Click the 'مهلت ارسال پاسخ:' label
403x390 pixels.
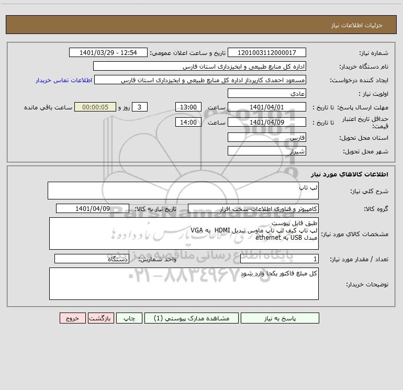coord(362,107)
